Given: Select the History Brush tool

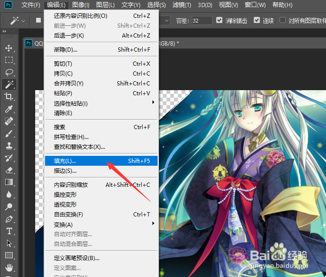Looking at the screenshot, I should [x=9, y=158].
